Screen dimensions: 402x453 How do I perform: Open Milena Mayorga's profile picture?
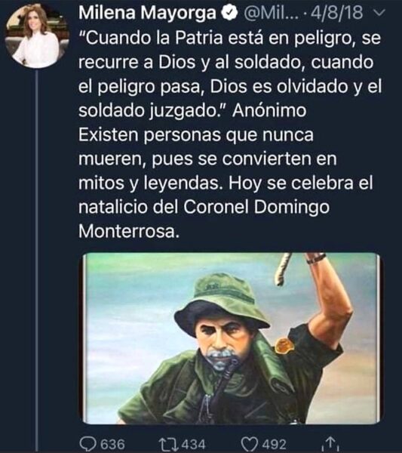[37, 35]
